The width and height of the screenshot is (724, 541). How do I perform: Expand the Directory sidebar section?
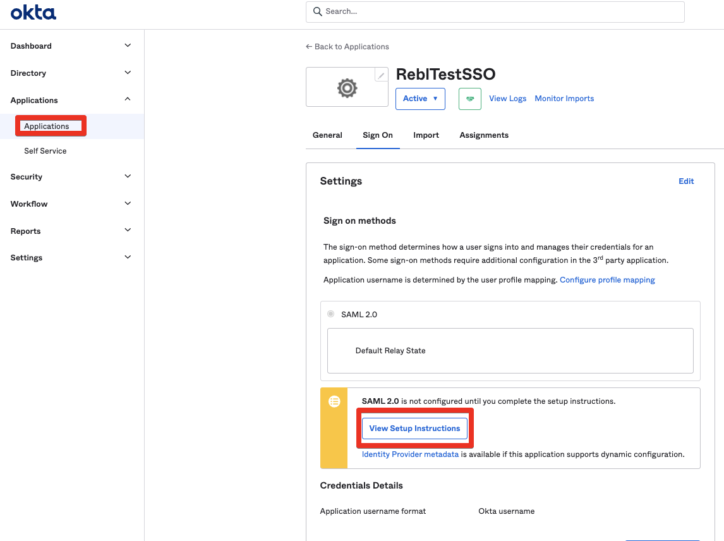click(71, 73)
